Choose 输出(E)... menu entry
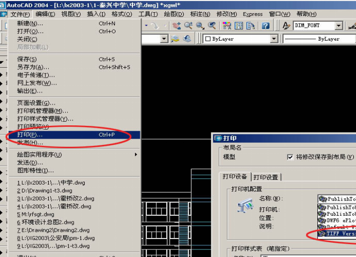The width and height of the screenshot is (356, 257). (74, 91)
